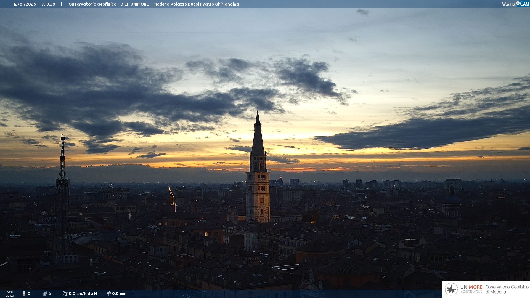This screenshot has height=298, width=530.
Task: Click the 0.0 km/h da N wind reading
Action: coord(83,294)
